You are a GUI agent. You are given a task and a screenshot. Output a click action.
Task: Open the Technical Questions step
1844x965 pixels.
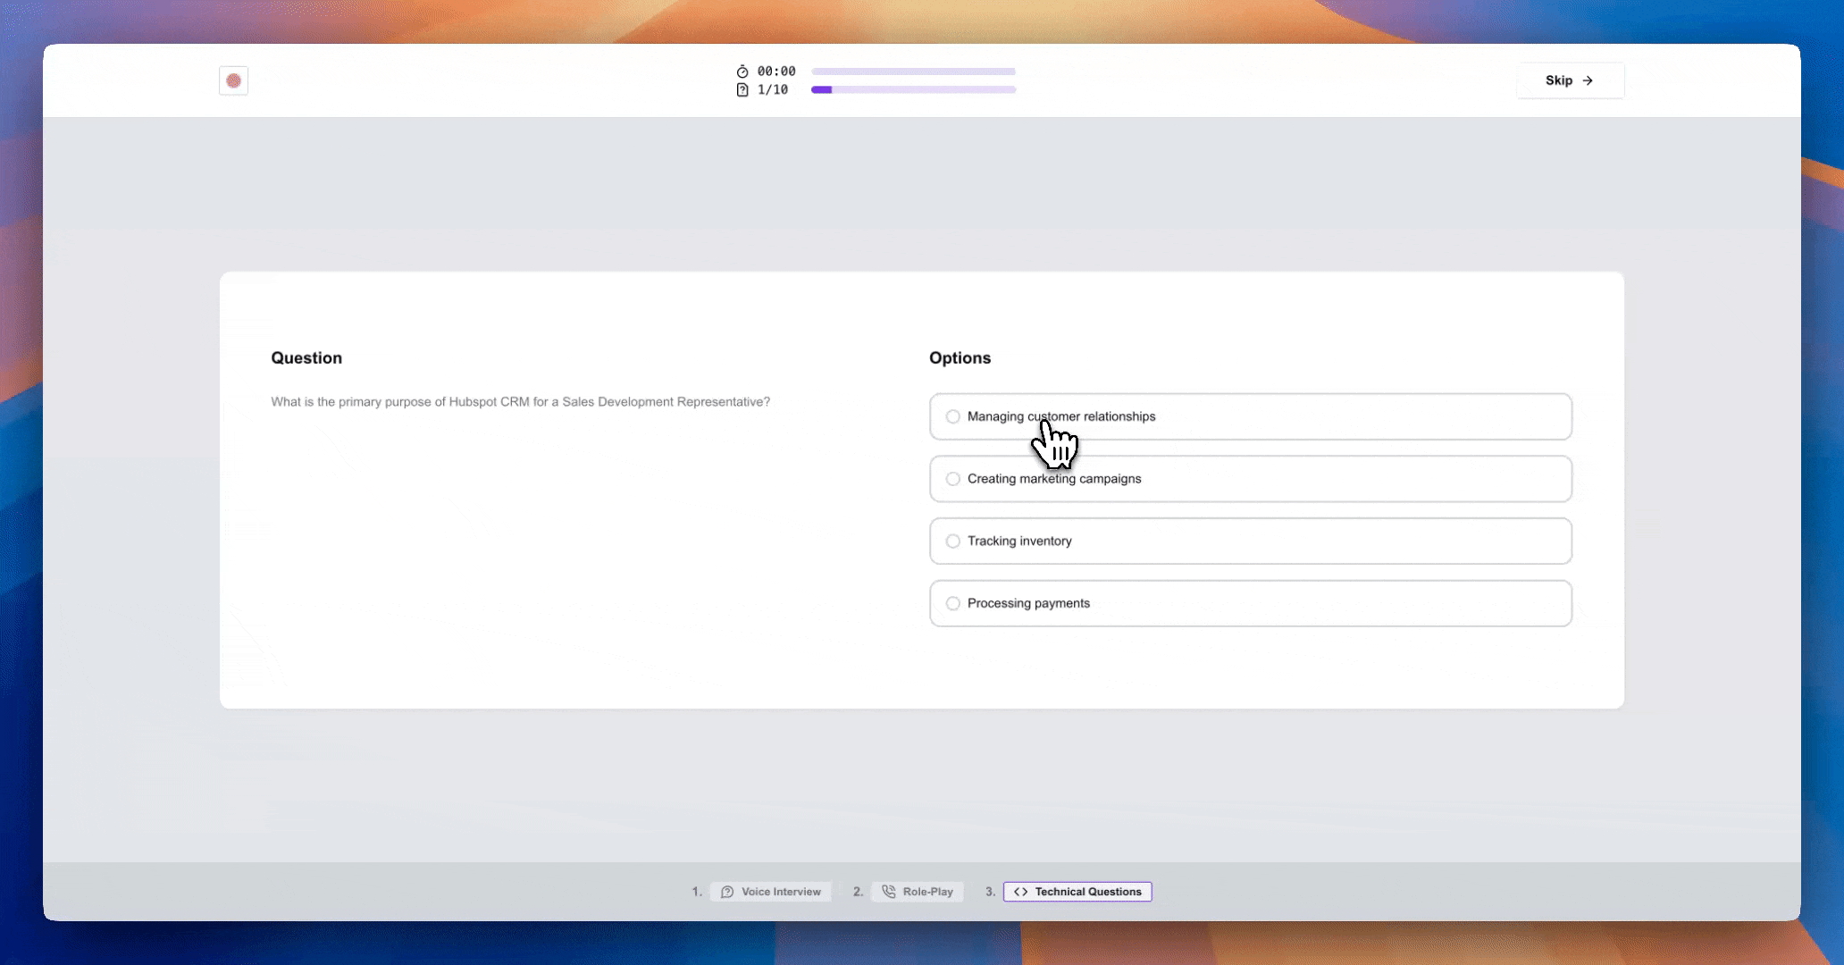coord(1077,892)
